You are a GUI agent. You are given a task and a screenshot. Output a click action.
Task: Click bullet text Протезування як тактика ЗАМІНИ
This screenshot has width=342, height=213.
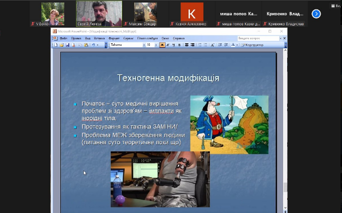130,127
